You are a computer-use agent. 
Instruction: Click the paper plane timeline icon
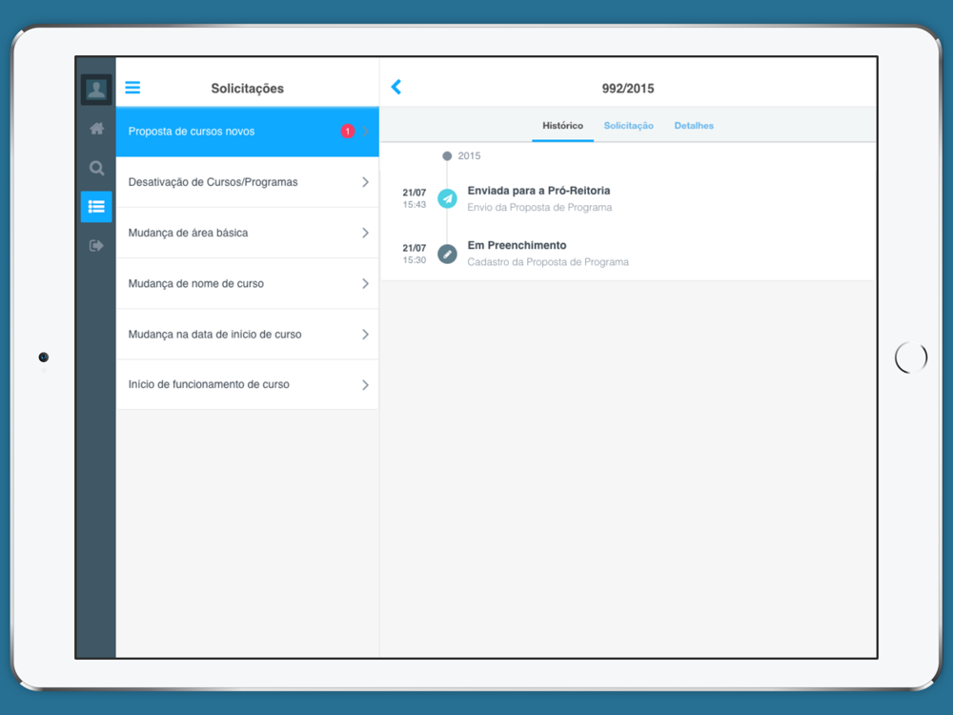447,198
